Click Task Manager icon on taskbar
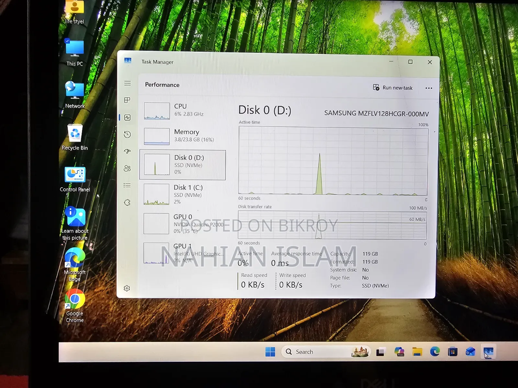Viewport: 518px width, 388px height. point(488,352)
